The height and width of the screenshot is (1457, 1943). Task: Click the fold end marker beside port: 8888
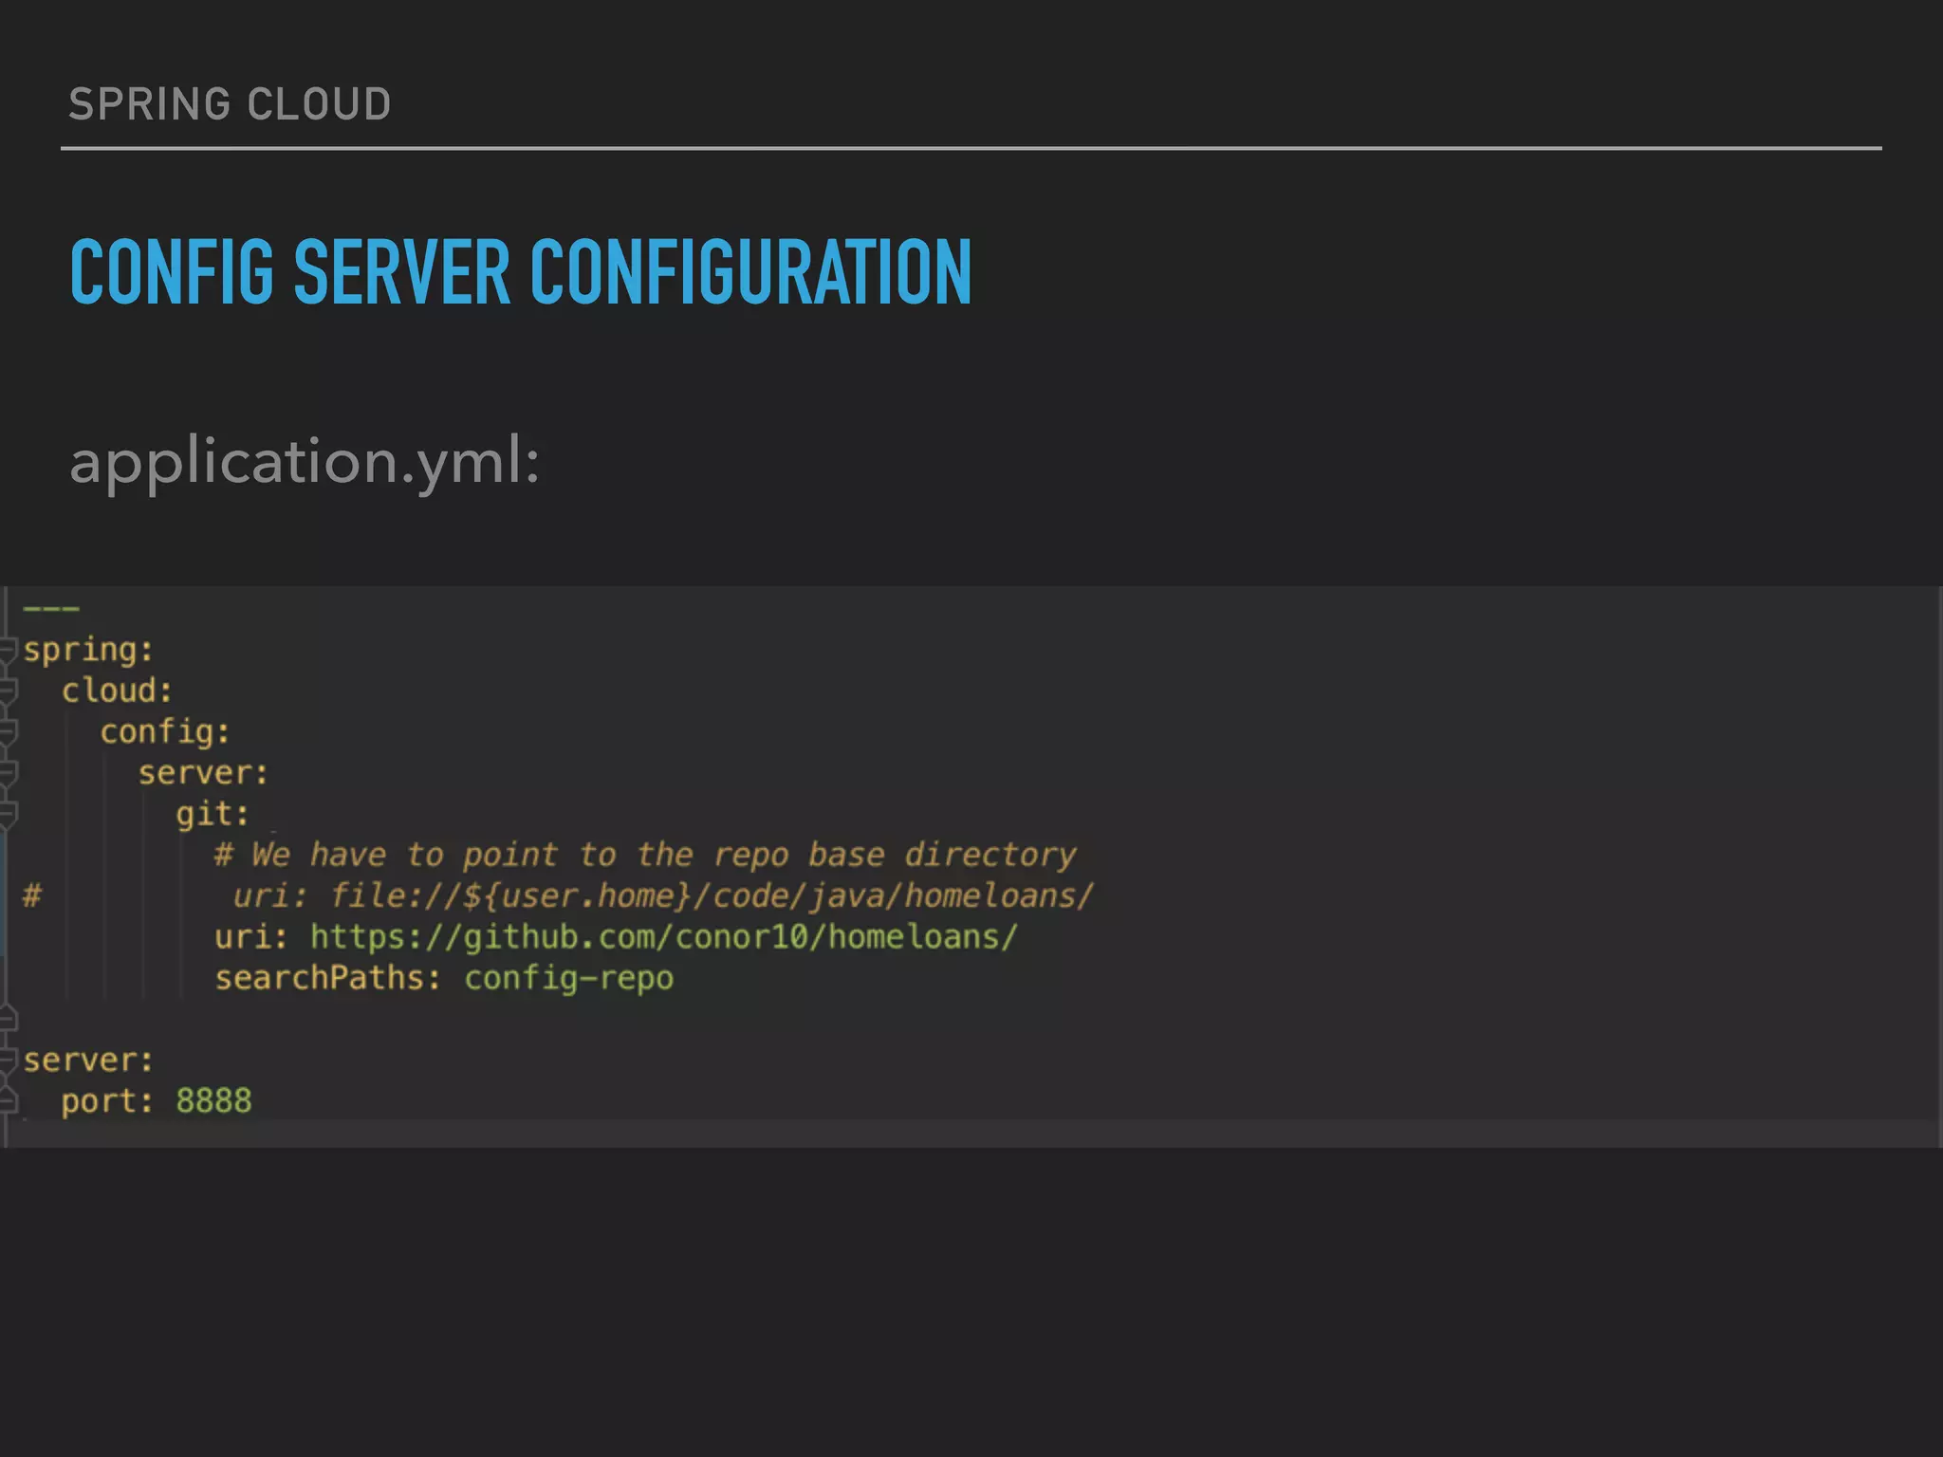coord(8,1100)
